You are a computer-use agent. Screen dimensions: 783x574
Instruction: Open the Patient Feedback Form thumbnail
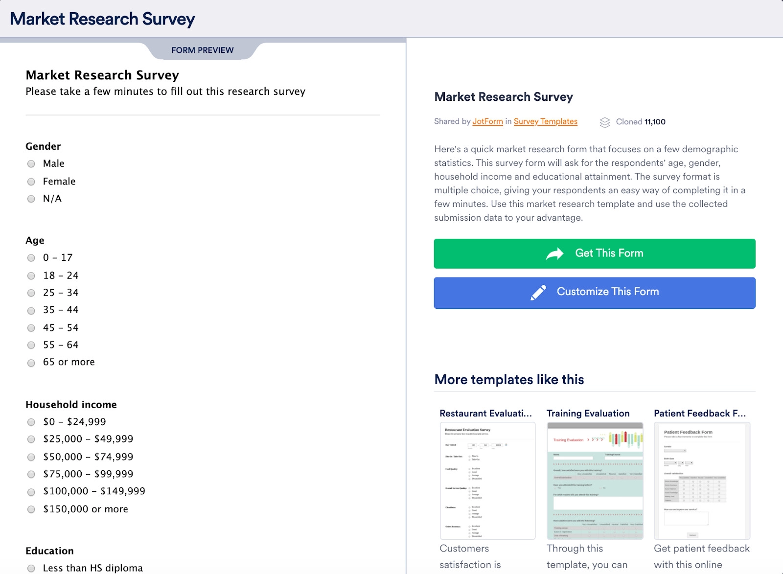(702, 481)
